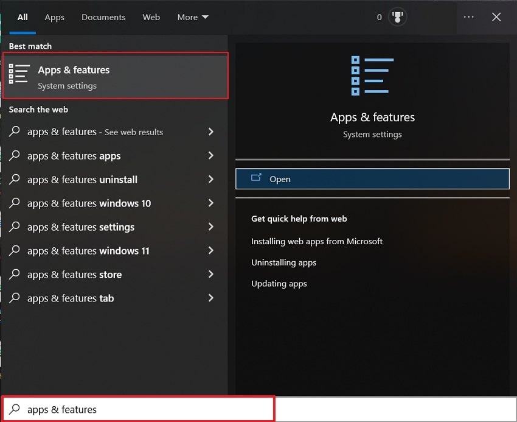Expand chevron for 'apps & features settings'
This screenshot has width=517, height=422.
tap(210, 227)
